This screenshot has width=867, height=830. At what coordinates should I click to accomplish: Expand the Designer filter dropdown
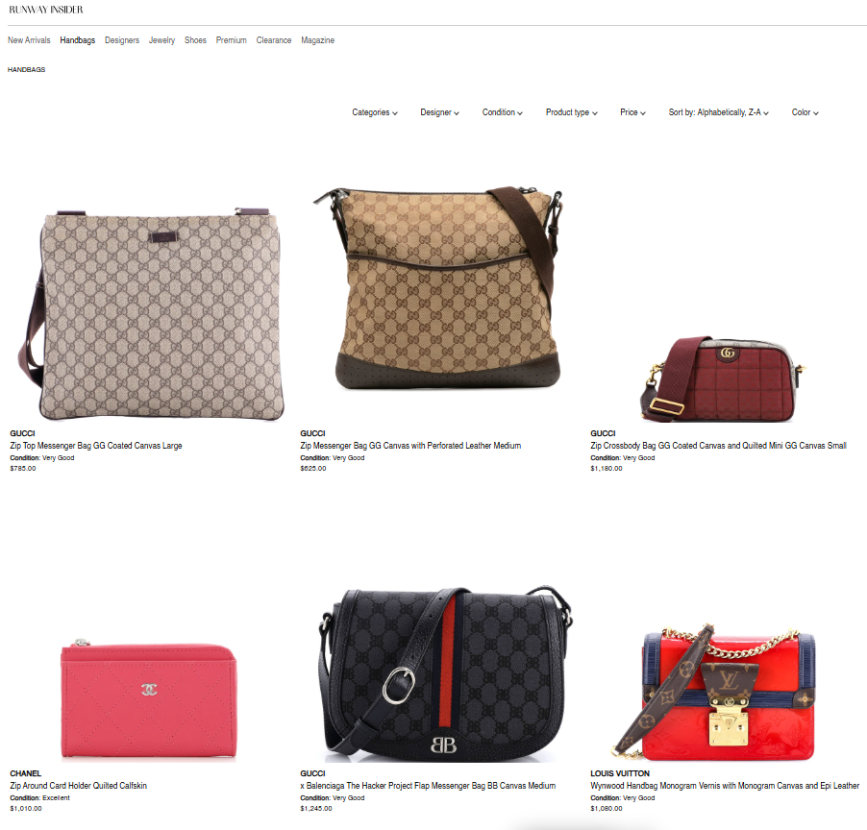439,112
